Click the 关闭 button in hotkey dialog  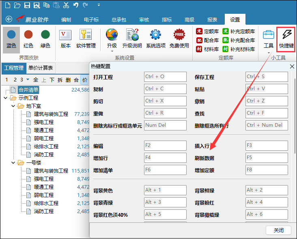278,230
